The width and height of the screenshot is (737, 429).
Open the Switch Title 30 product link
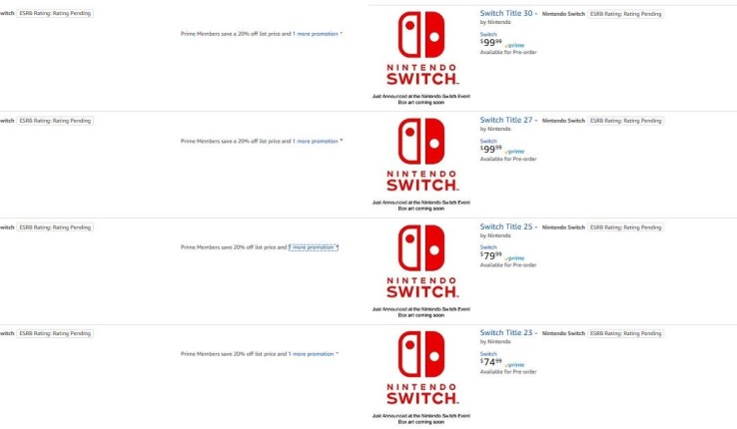click(x=505, y=13)
